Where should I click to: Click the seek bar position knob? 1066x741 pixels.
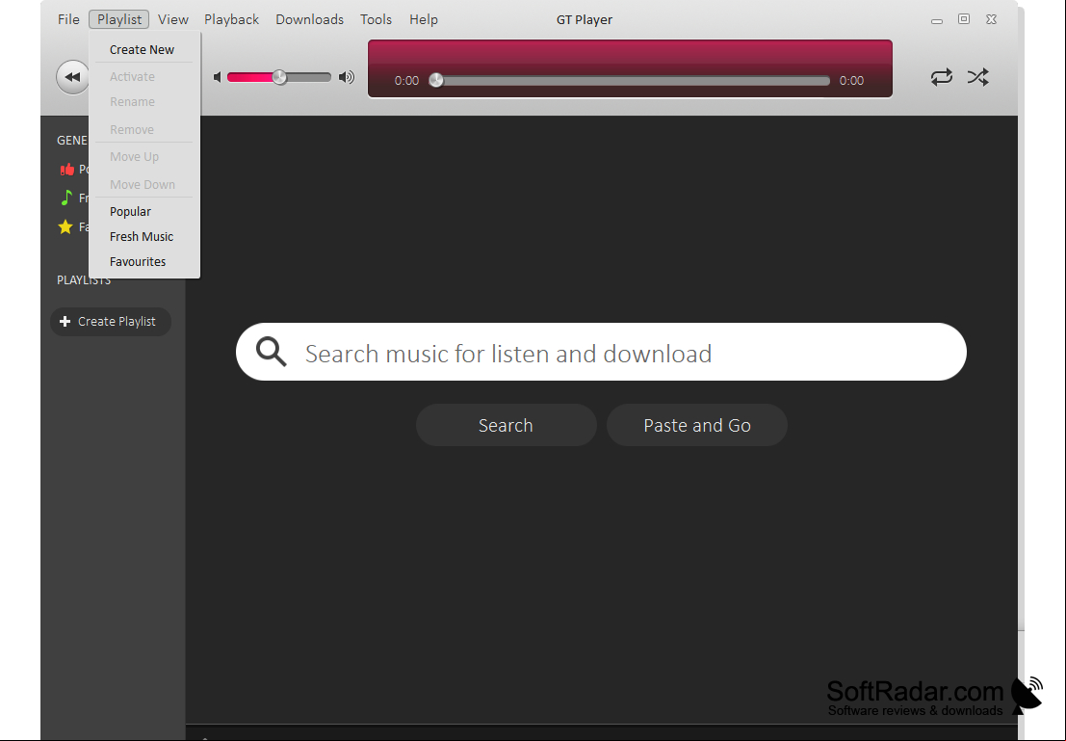pos(436,81)
